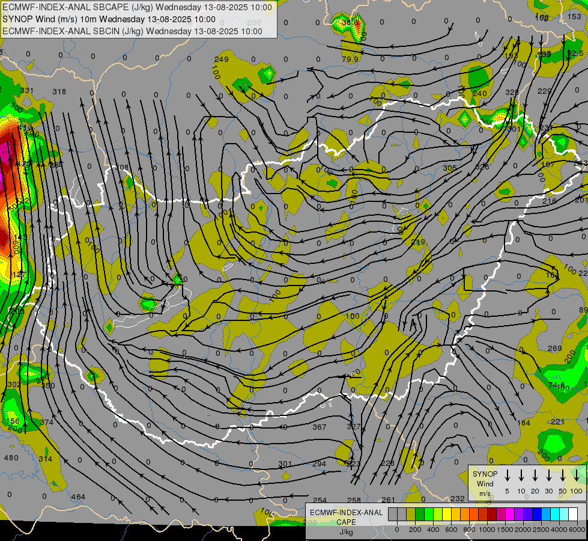
Task: Click the map value 79.9
Action: coord(350,60)
